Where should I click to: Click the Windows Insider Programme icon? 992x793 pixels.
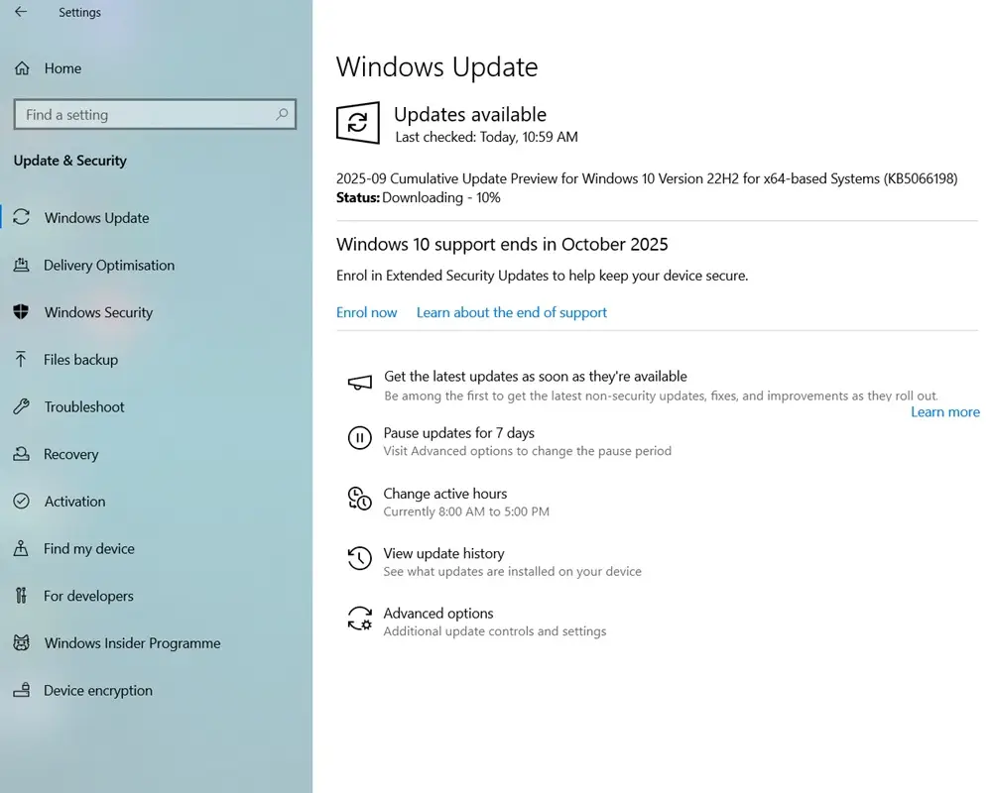point(21,643)
